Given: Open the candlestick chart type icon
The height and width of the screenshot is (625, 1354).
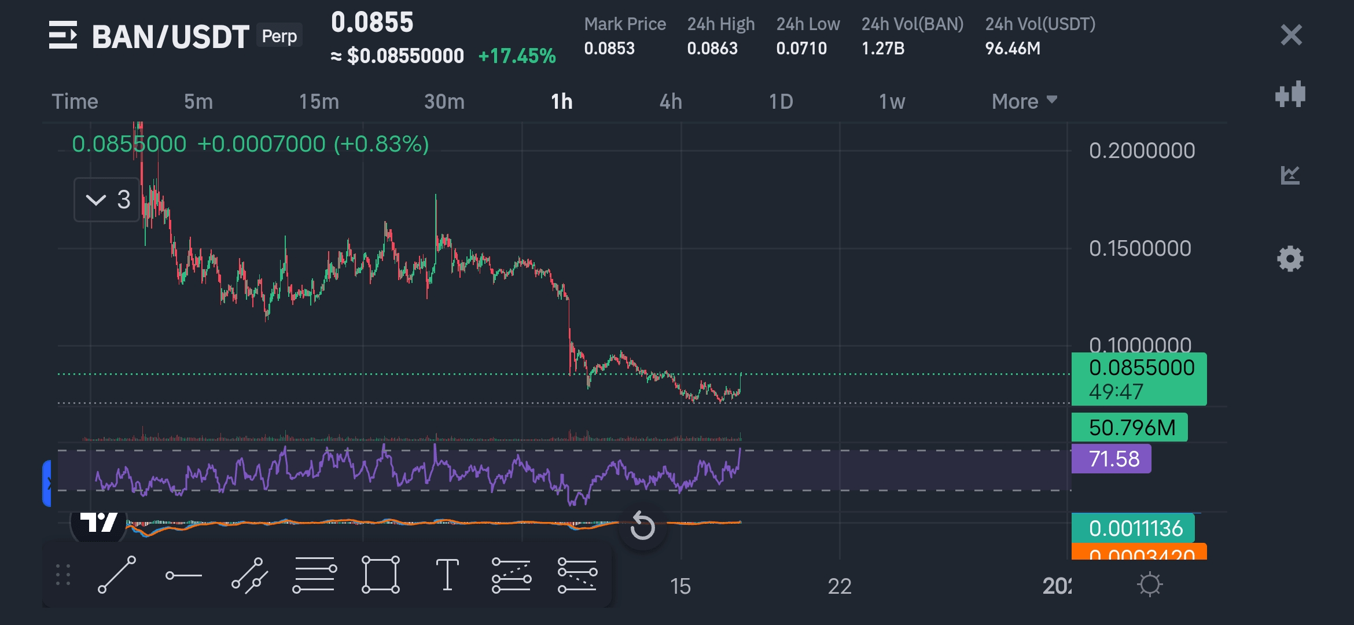Looking at the screenshot, I should (1290, 94).
